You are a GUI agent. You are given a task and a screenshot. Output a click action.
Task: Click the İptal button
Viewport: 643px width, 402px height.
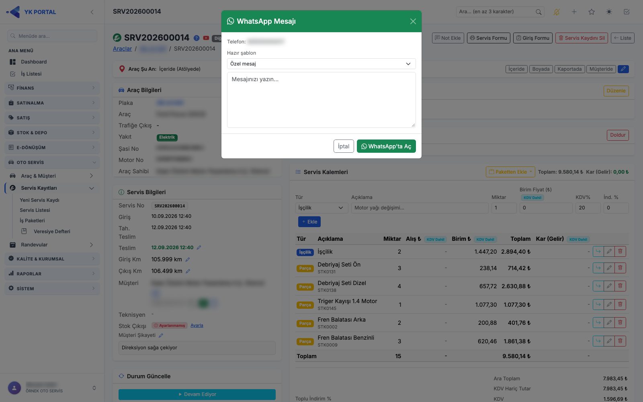[344, 146]
